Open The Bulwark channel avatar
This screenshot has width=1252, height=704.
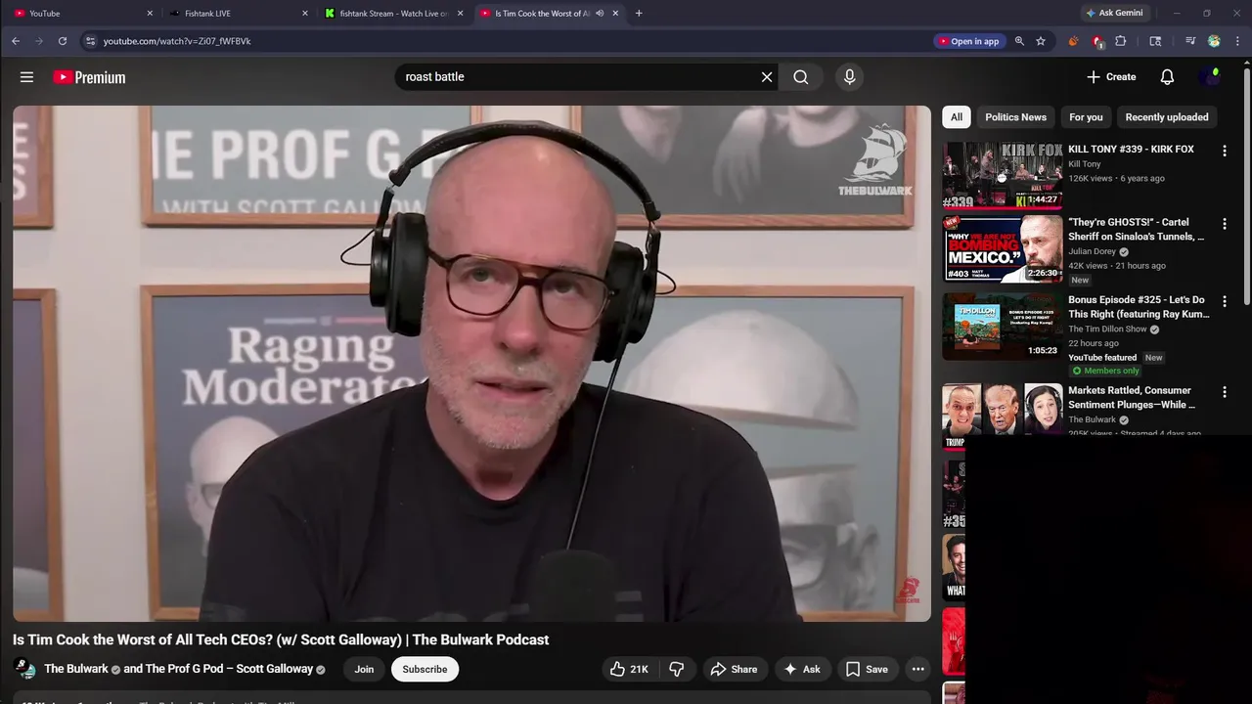(24, 669)
